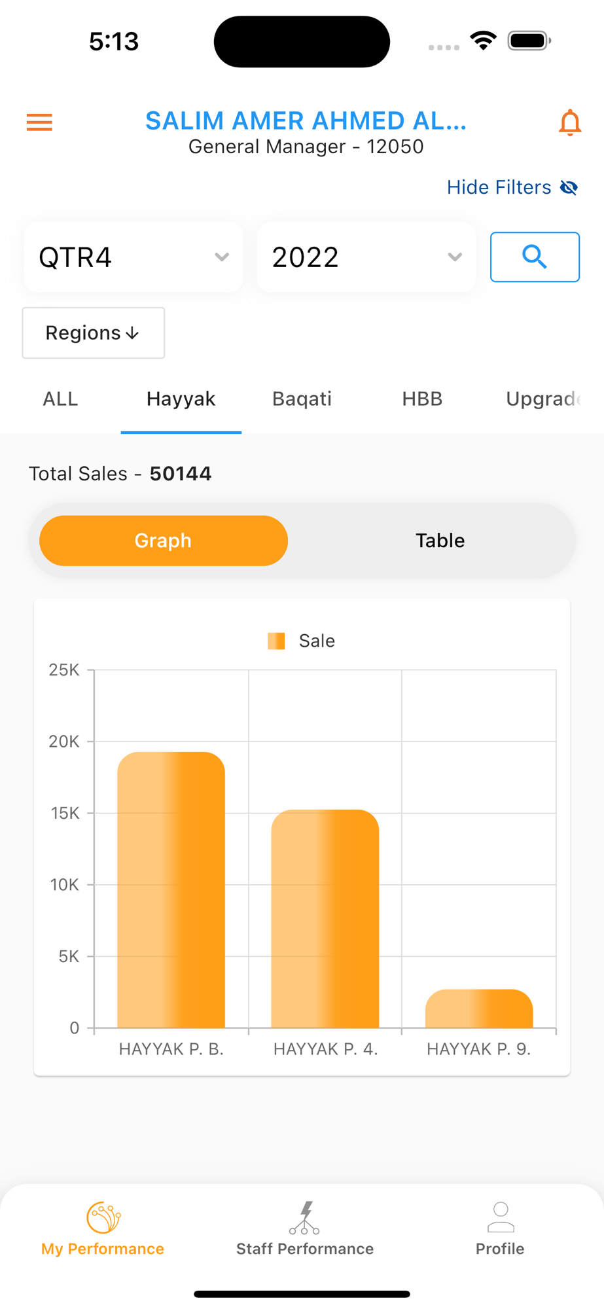Expand the 2022 year dropdown

366,257
